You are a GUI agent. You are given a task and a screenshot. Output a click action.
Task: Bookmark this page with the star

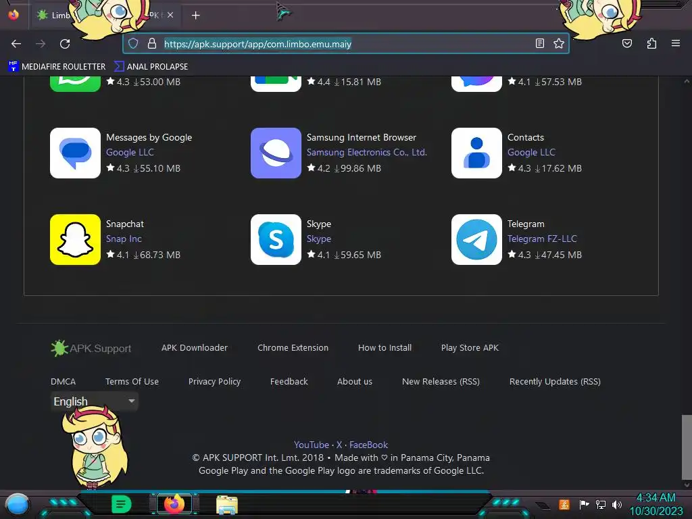tap(559, 43)
